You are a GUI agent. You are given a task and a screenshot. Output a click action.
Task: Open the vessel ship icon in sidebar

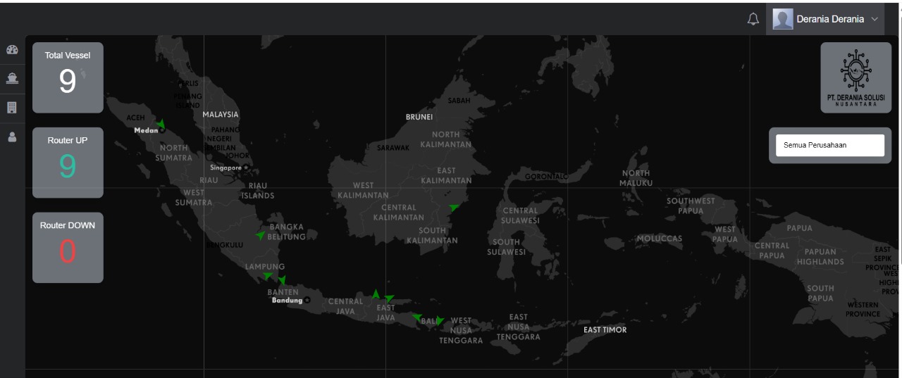coord(12,80)
